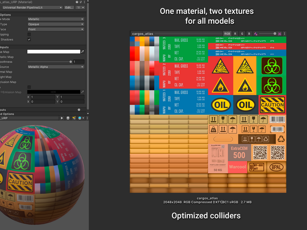307x230 pixels.
Task: Edit the offset X value field
Action: click(43, 102)
